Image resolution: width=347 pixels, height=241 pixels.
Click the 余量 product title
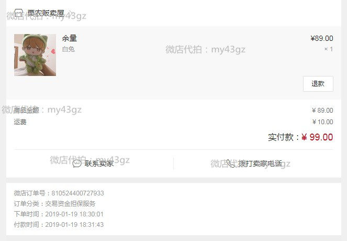point(69,38)
